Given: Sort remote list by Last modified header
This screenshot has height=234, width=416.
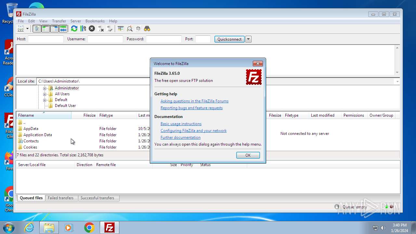Looking at the screenshot, I should 325,115.
